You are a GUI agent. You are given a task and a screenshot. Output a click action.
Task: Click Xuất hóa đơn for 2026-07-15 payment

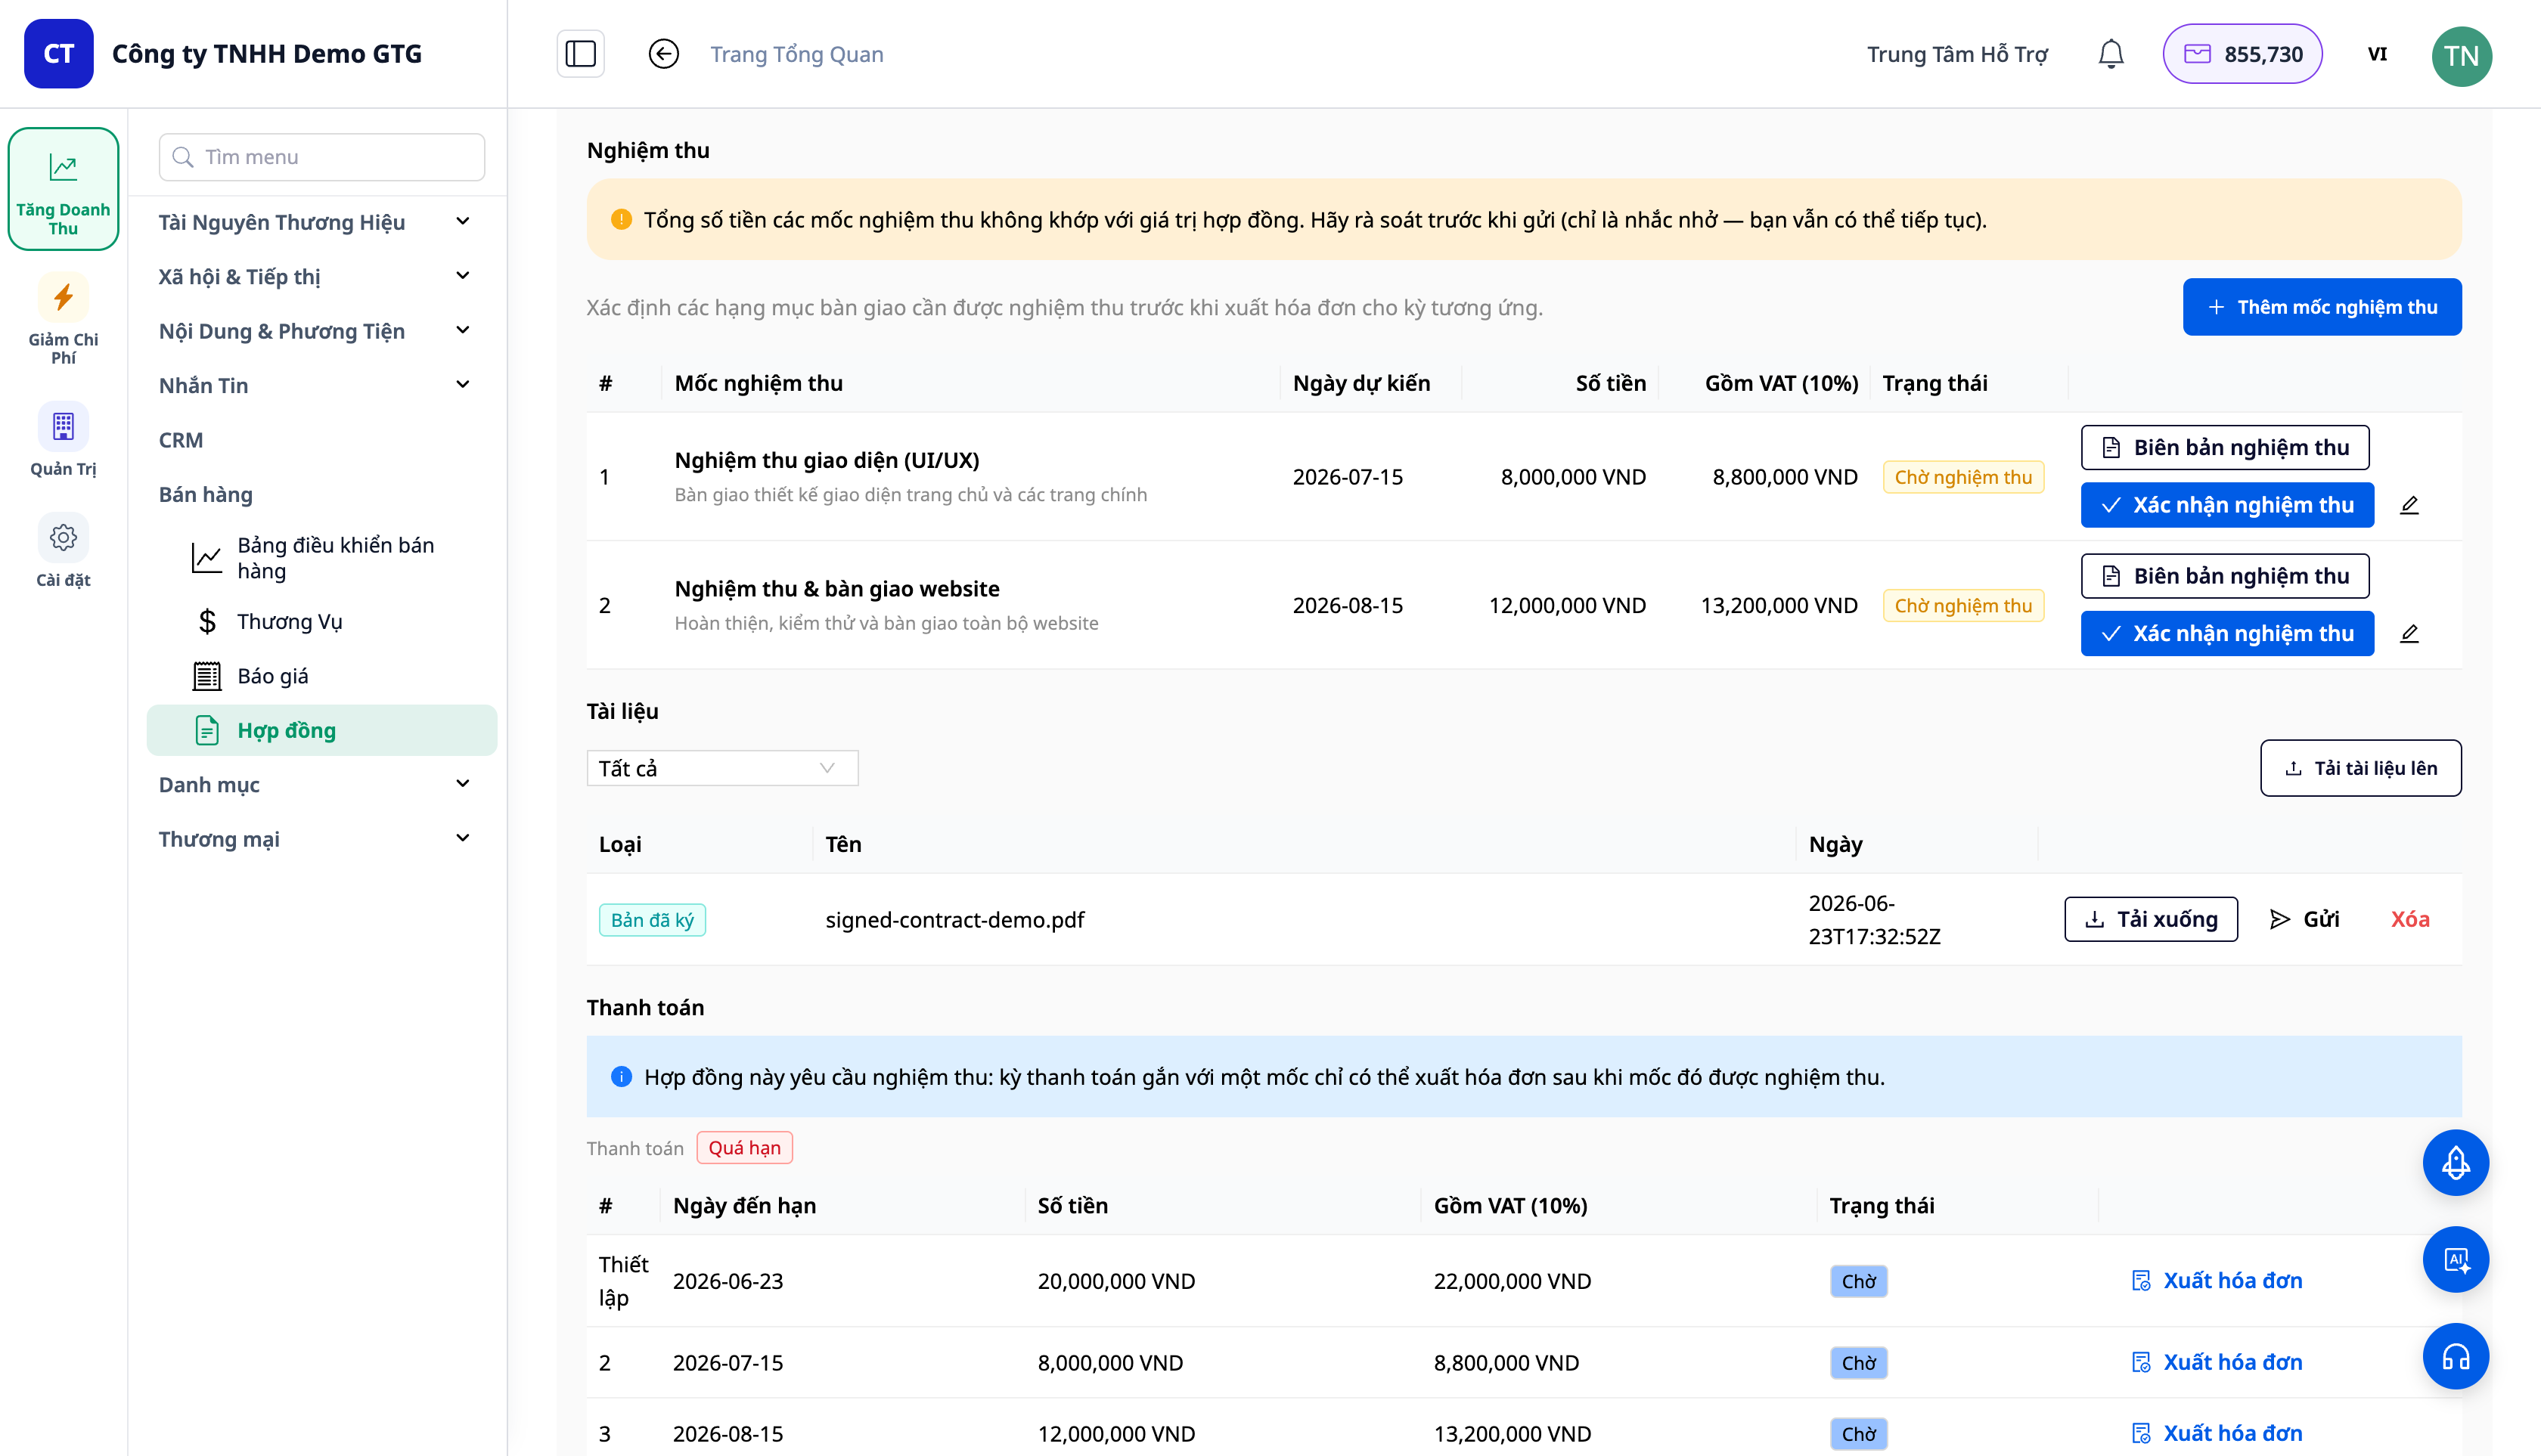(x=2217, y=1362)
